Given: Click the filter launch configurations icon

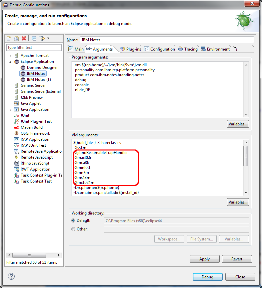Looking at the screenshot, I should click(42, 39).
